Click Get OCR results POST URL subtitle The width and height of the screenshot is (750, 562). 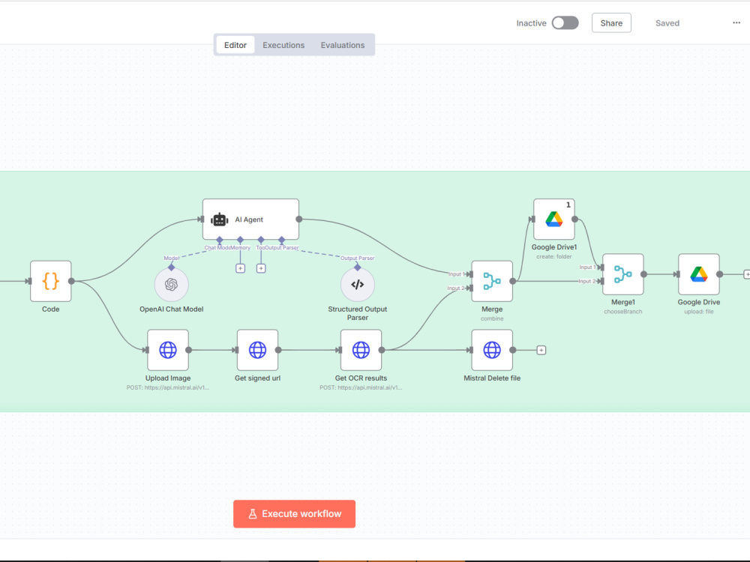click(361, 387)
